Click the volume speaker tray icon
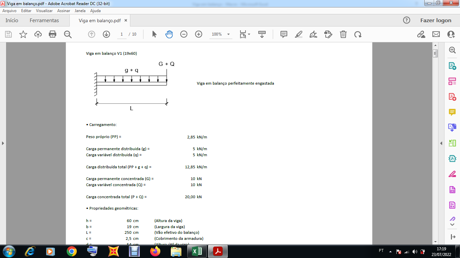The image size is (460, 258). pyautogui.click(x=415, y=251)
